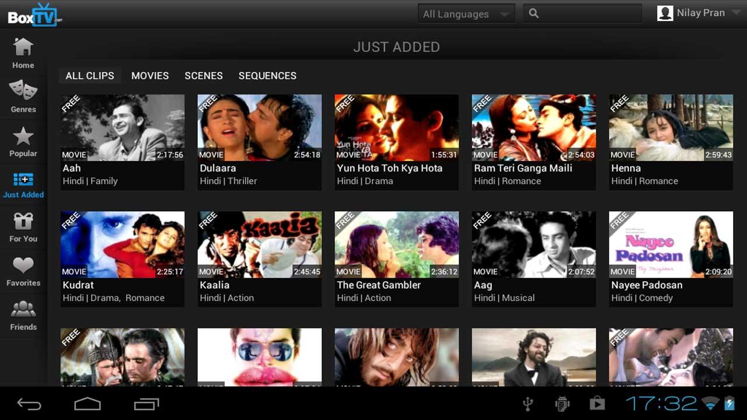Open The Great Gambler thumbnail
The width and height of the screenshot is (747, 420).
click(x=397, y=244)
